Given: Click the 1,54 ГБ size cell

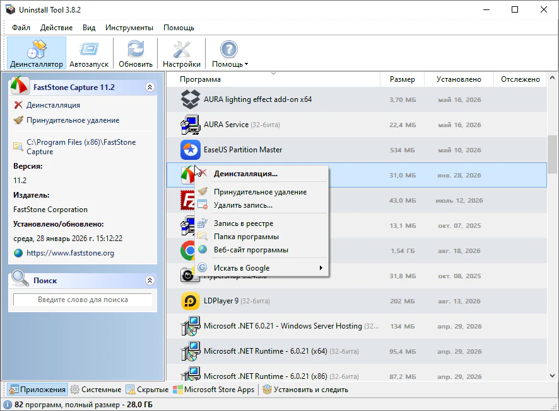Looking at the screenshot, I should (403, 251).
